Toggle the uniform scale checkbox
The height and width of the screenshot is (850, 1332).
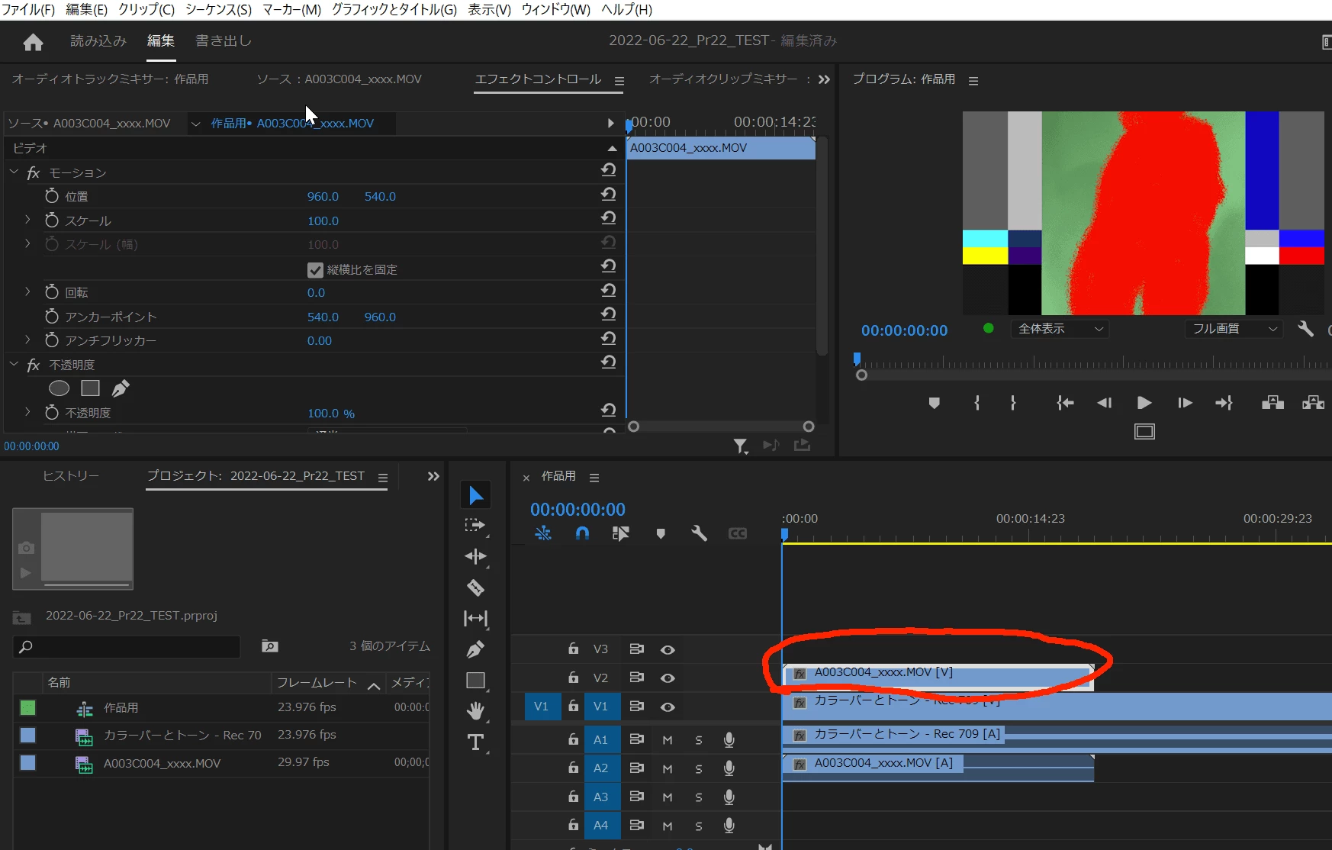point(315,270)
